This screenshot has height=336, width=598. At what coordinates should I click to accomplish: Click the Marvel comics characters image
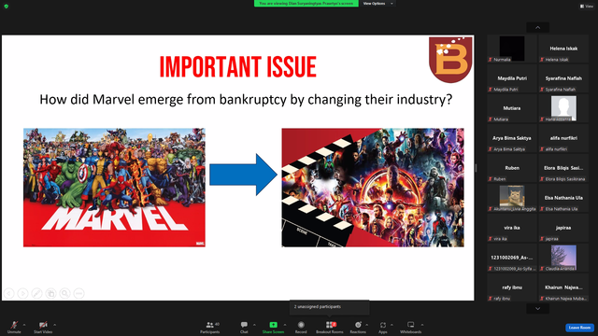tap(114, 188)
